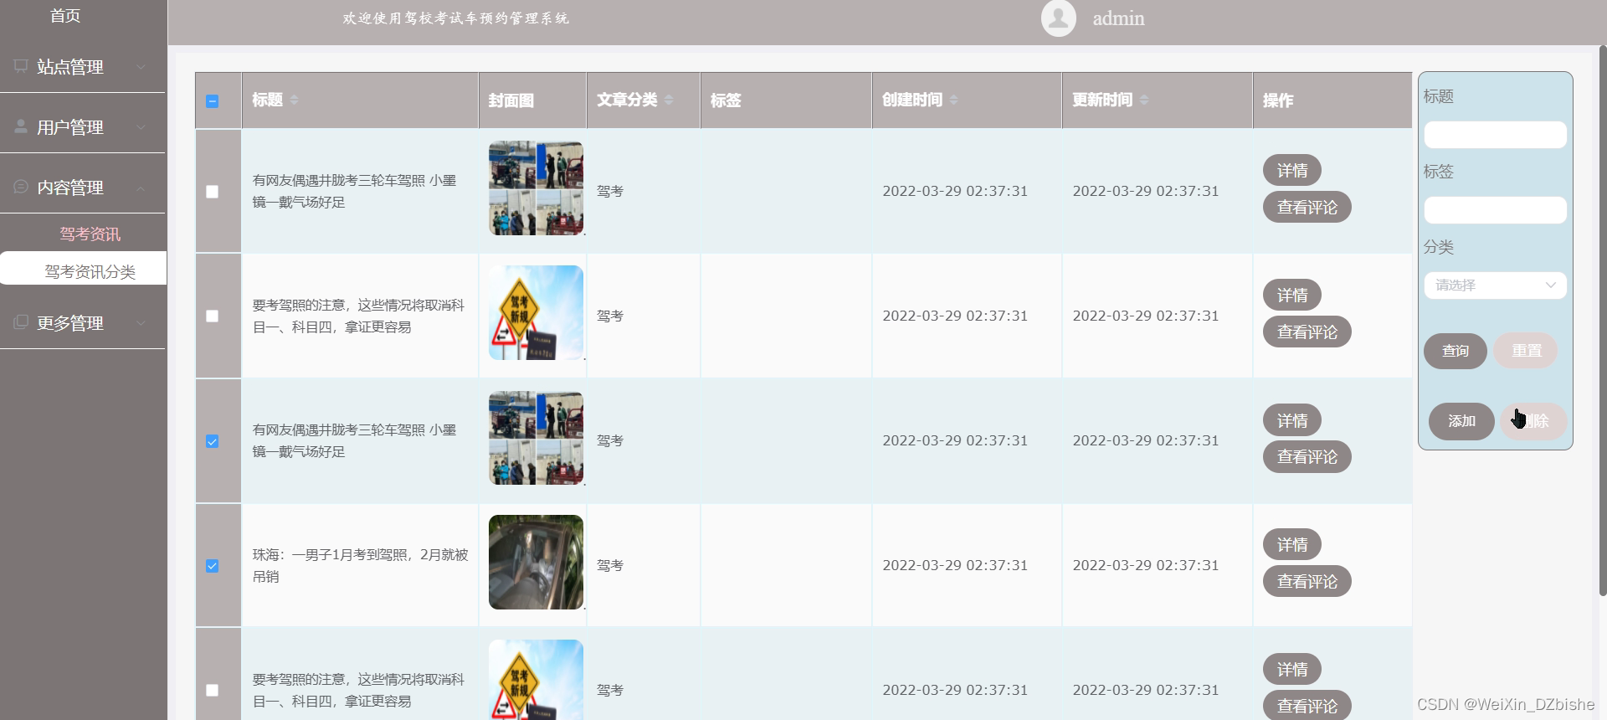Uncheck the 珠海：一男子1月考到驾照 row checkbox
This screenshot has width=1607, height=720.
coord(213,566)
